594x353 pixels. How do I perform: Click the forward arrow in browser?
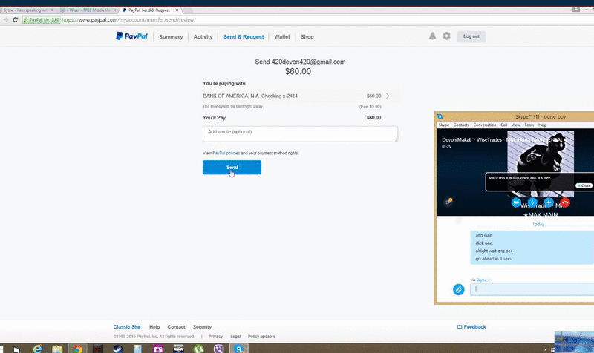pos(5,20)
